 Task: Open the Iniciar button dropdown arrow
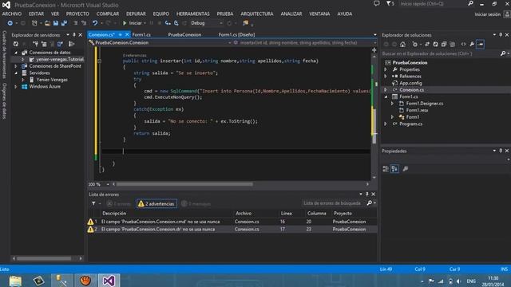(145, 23)
